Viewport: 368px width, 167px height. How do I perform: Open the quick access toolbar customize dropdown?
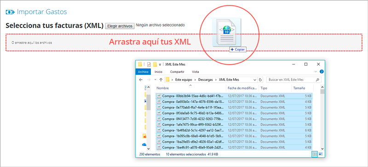pos(160,64)
